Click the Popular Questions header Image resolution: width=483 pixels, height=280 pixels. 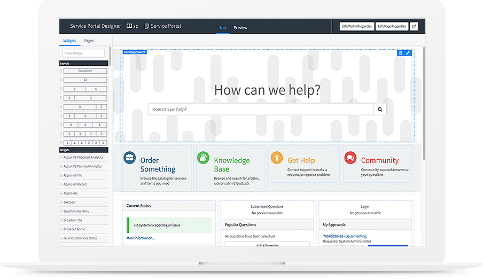point(267,225)
